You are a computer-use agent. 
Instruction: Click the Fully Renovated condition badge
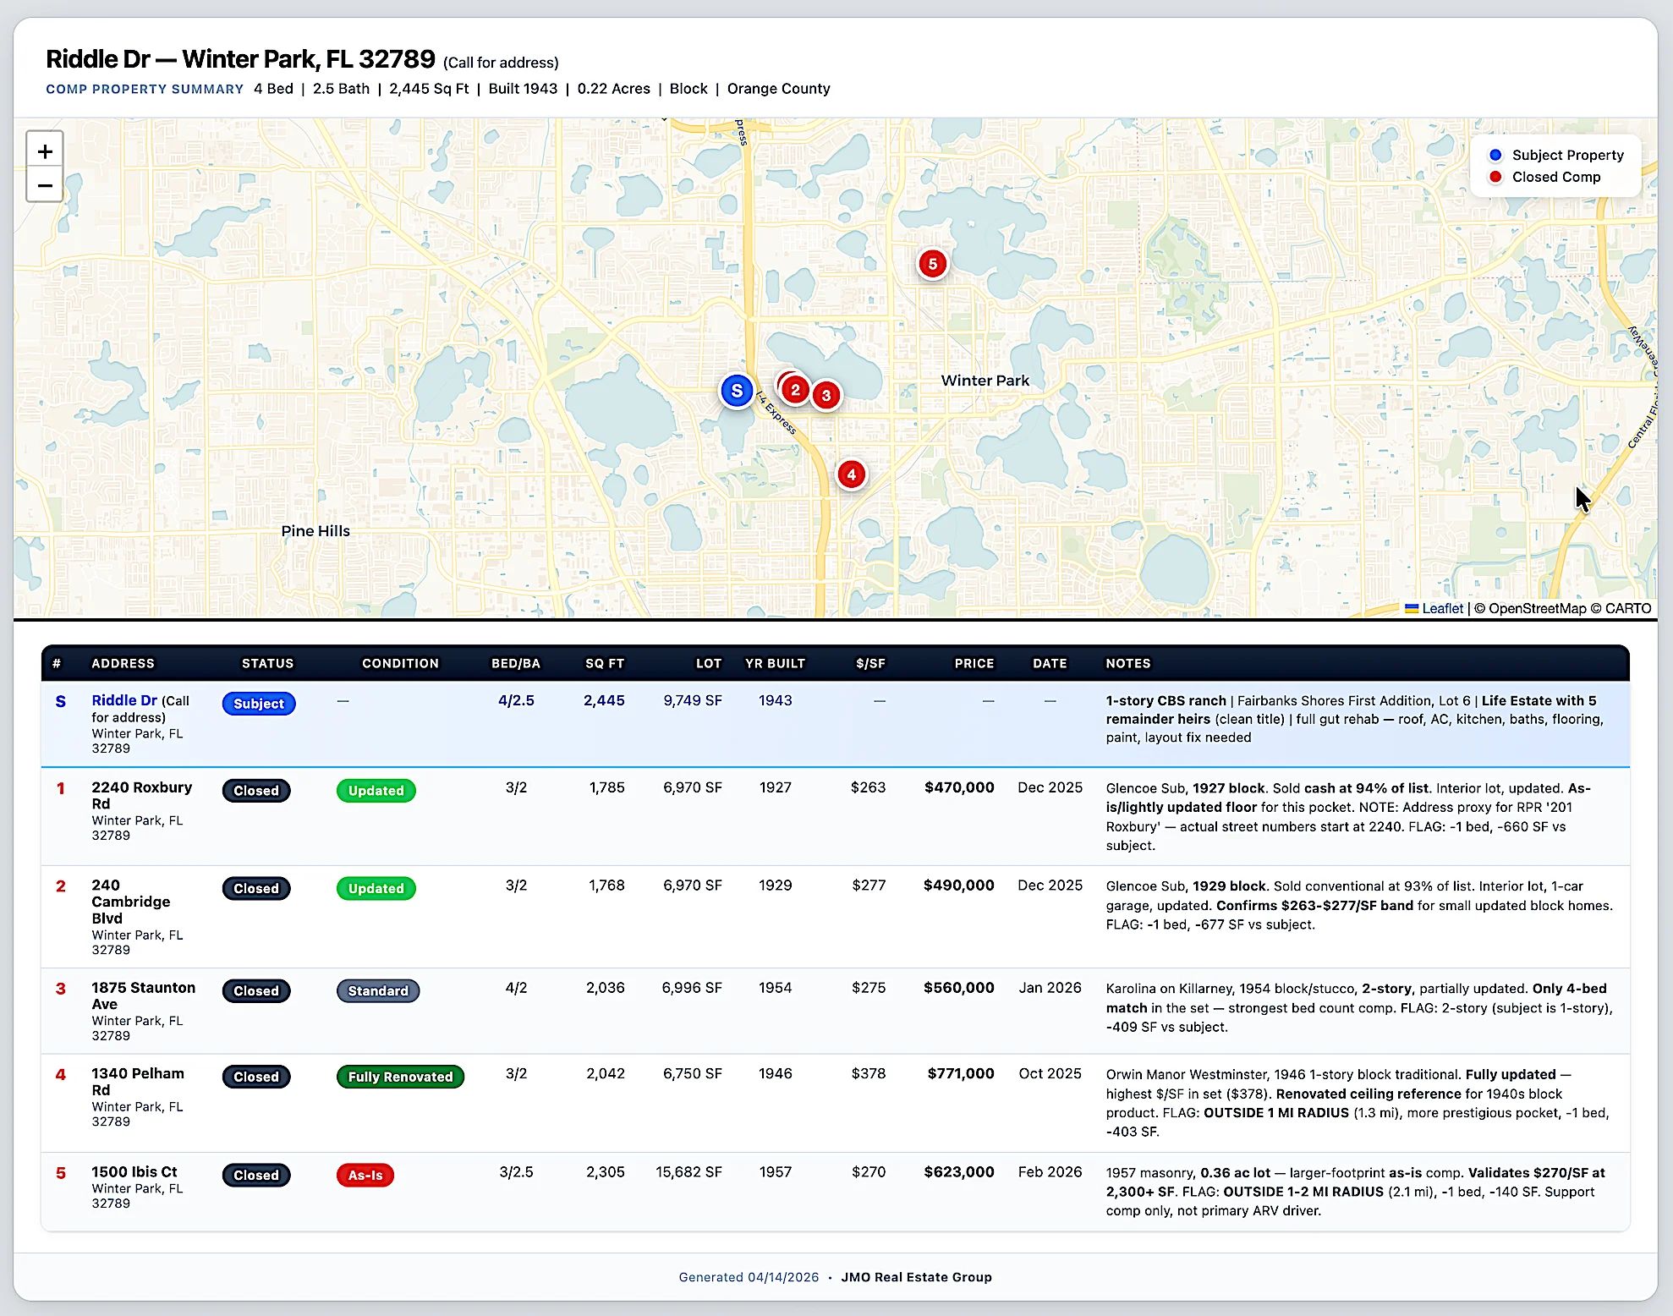pos(400,1077)
